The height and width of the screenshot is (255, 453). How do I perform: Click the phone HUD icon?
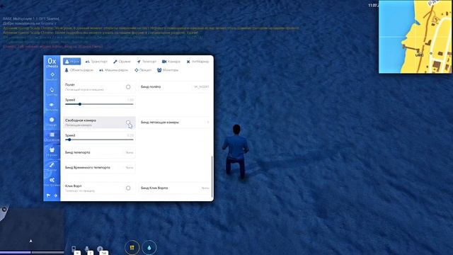74,249
